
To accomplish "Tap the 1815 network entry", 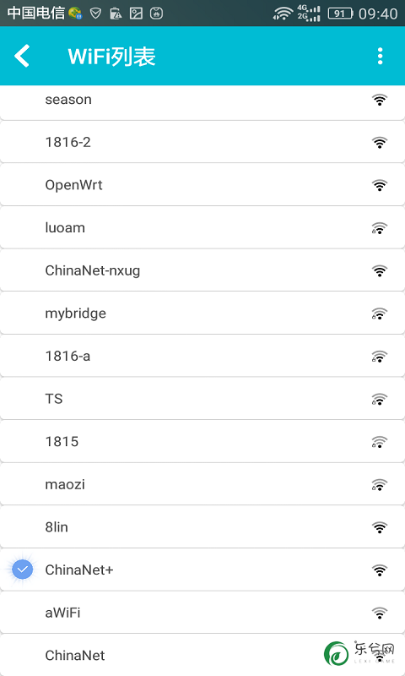I will click(202, 441).
